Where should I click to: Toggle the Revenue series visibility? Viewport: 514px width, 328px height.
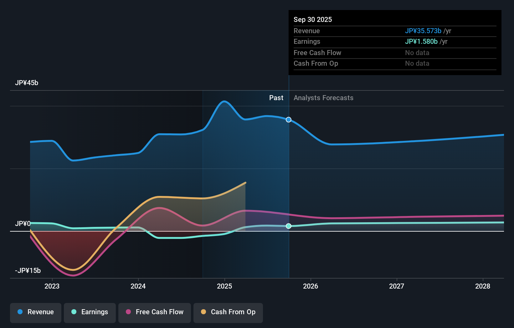[35, 313]
